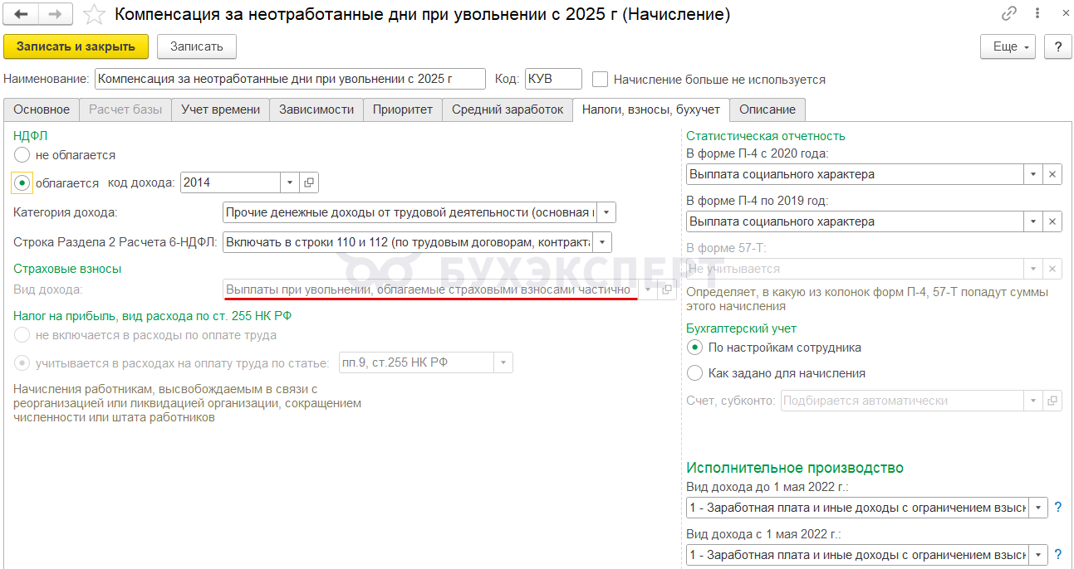
Task: Open the "Строка Раздела 2 Расчета 6-НДФЛ" dropdown
Action: [603, 242]
